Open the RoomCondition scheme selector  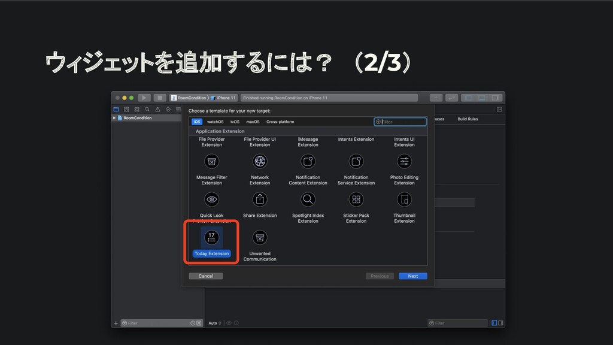189,98
